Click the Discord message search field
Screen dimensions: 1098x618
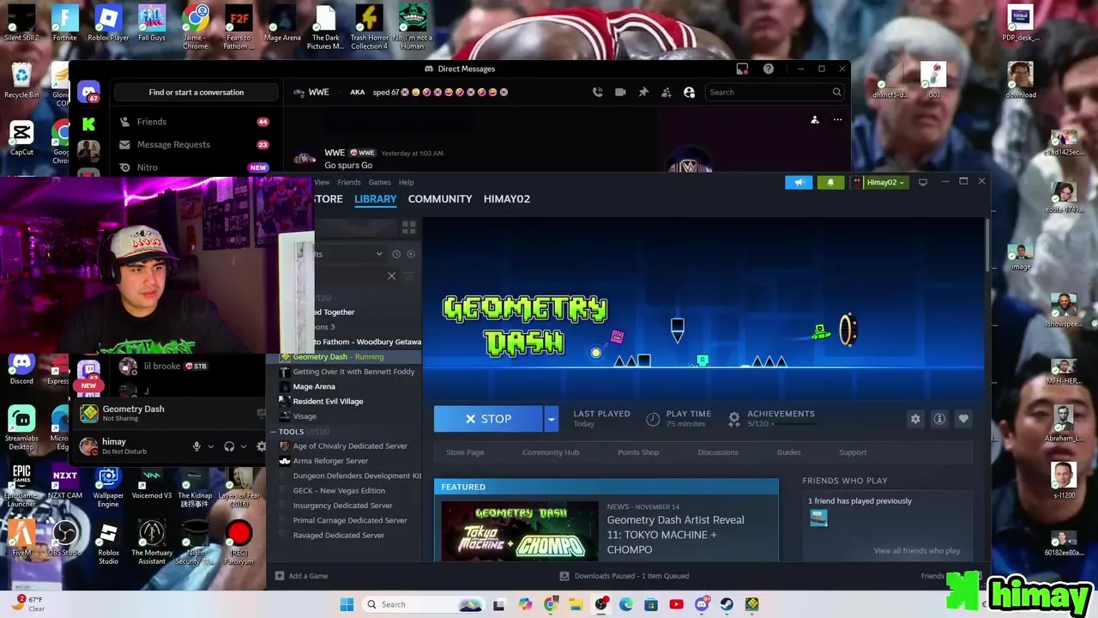775,92
